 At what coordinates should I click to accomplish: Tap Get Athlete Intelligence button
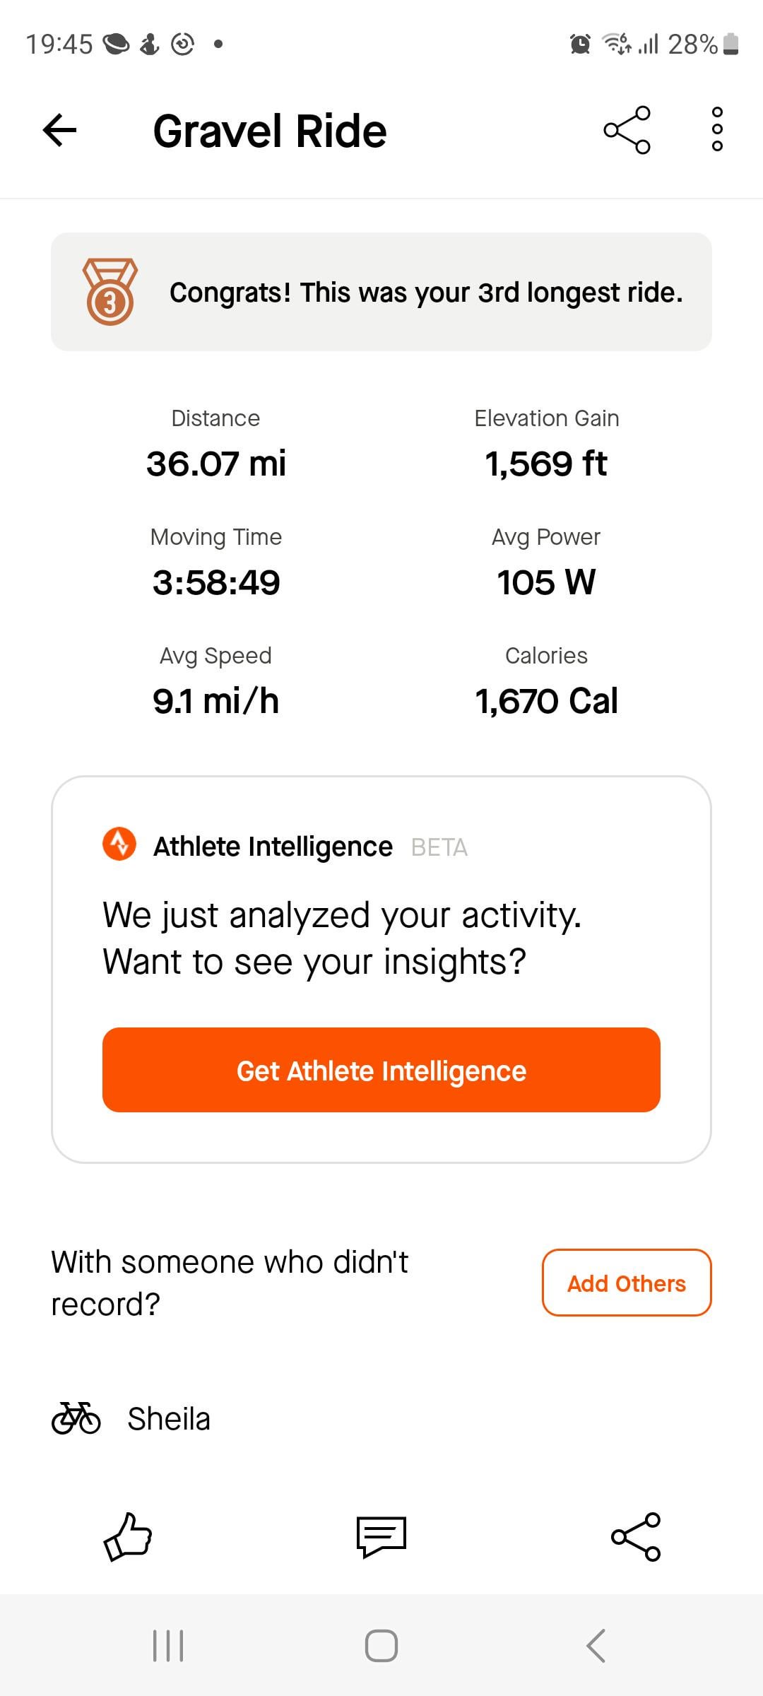[x=381, y=1070]
